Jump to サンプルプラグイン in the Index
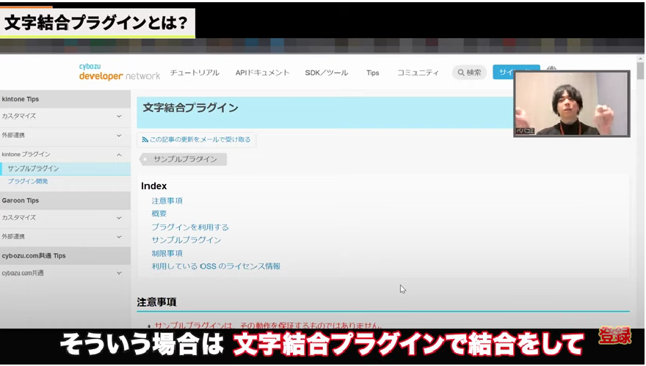This screenshot has width=646, height=366. pyautogui.click(x=186, y=240)
